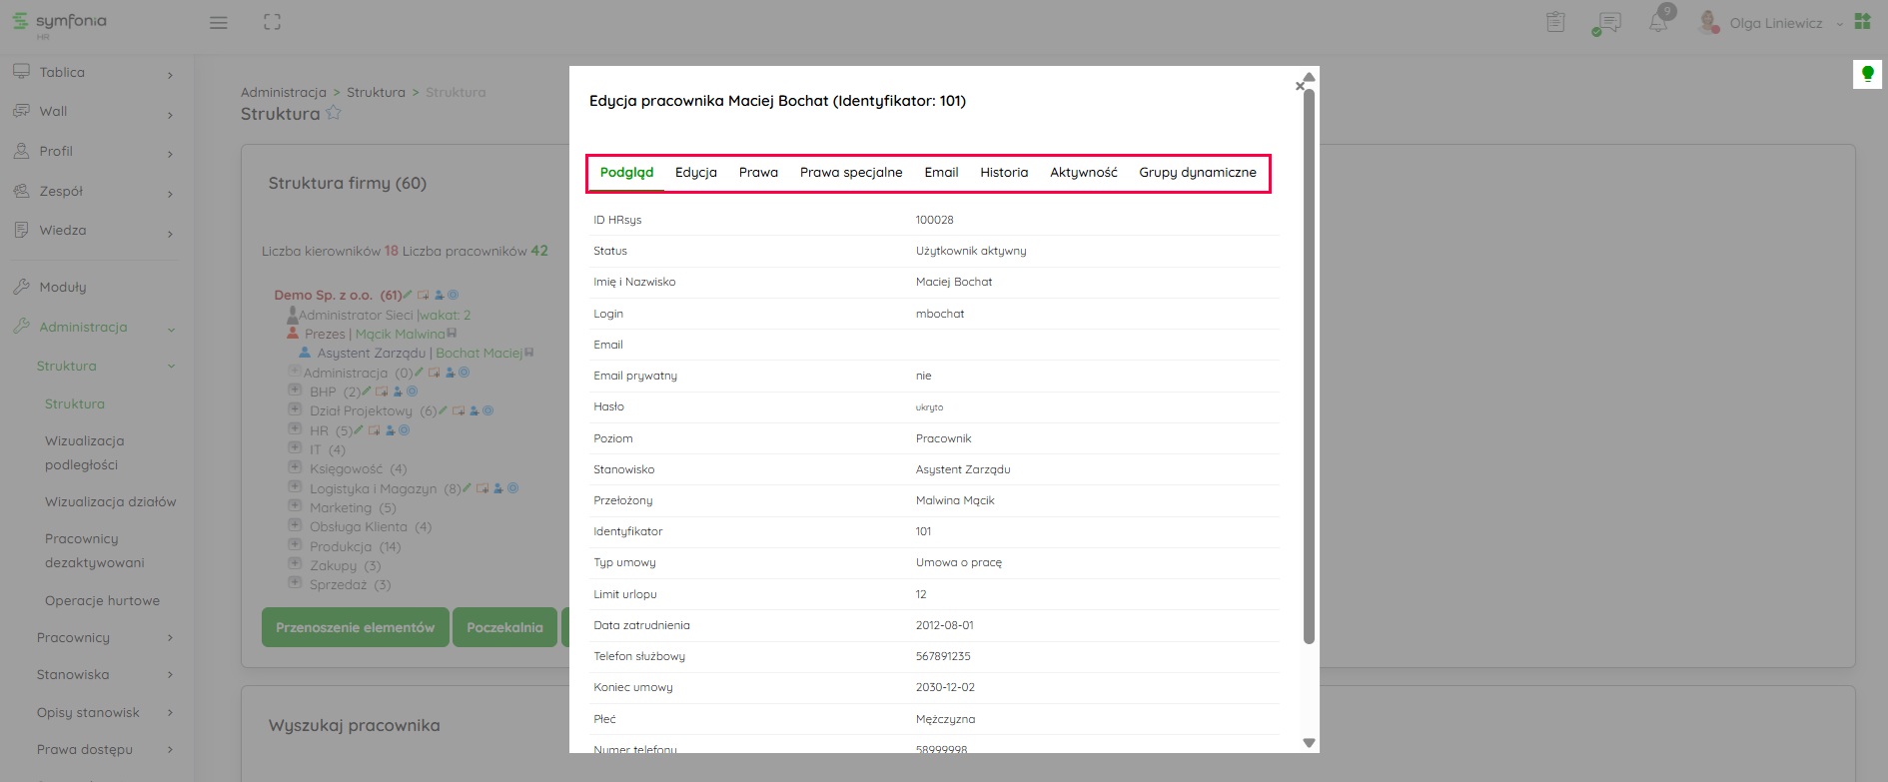Open the chat messages icon in header

pos(1607,23)
